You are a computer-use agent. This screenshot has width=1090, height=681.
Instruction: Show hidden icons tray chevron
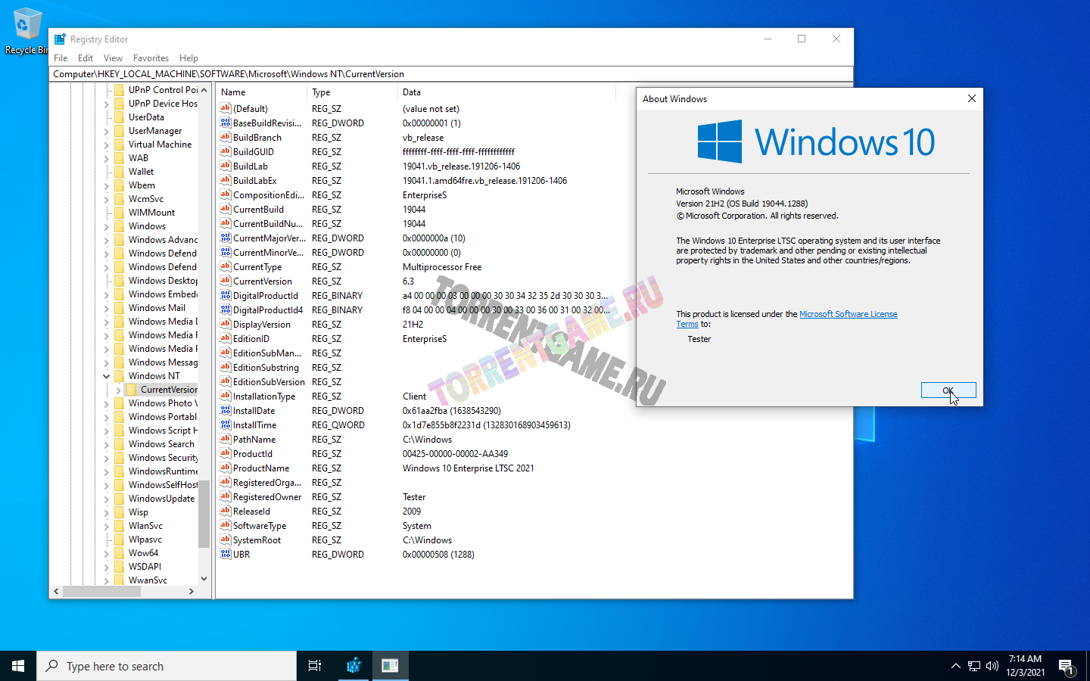click(955, 666)
